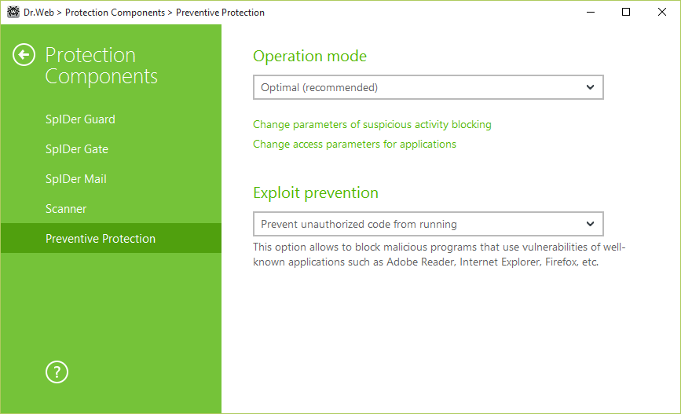The width and height of the screenshot is (681, 414).
Task: Go to SpIDer Gate section
Action: tap(77, 149)
